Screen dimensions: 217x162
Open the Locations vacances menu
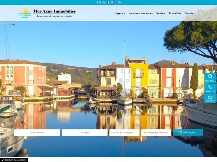point(141,13)
